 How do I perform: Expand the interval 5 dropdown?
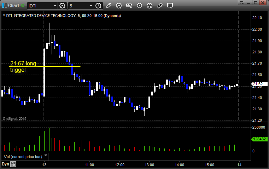pos(91,6)
